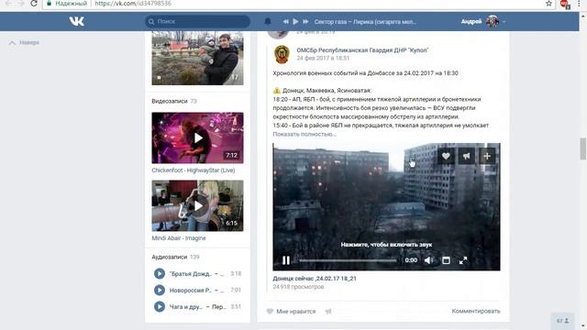This screenshot has width=587, height=330.
Task: Click Комментировать under the post
Action: [476, 311]
